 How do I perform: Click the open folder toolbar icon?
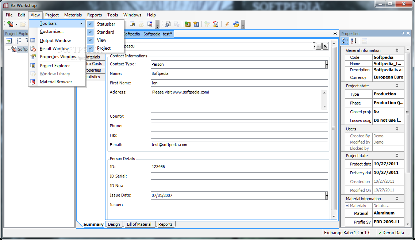click(x=23, y=24)
